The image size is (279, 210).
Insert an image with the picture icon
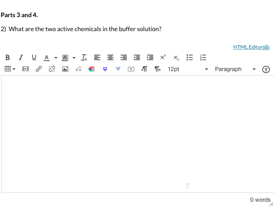(x=65, y=69)
